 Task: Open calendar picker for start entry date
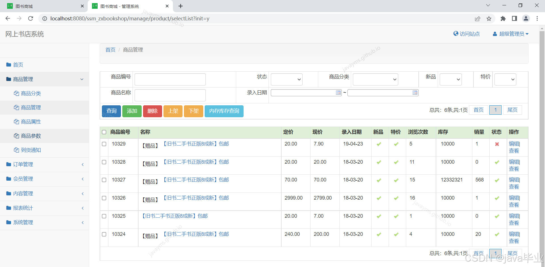[x=338, y=93]
